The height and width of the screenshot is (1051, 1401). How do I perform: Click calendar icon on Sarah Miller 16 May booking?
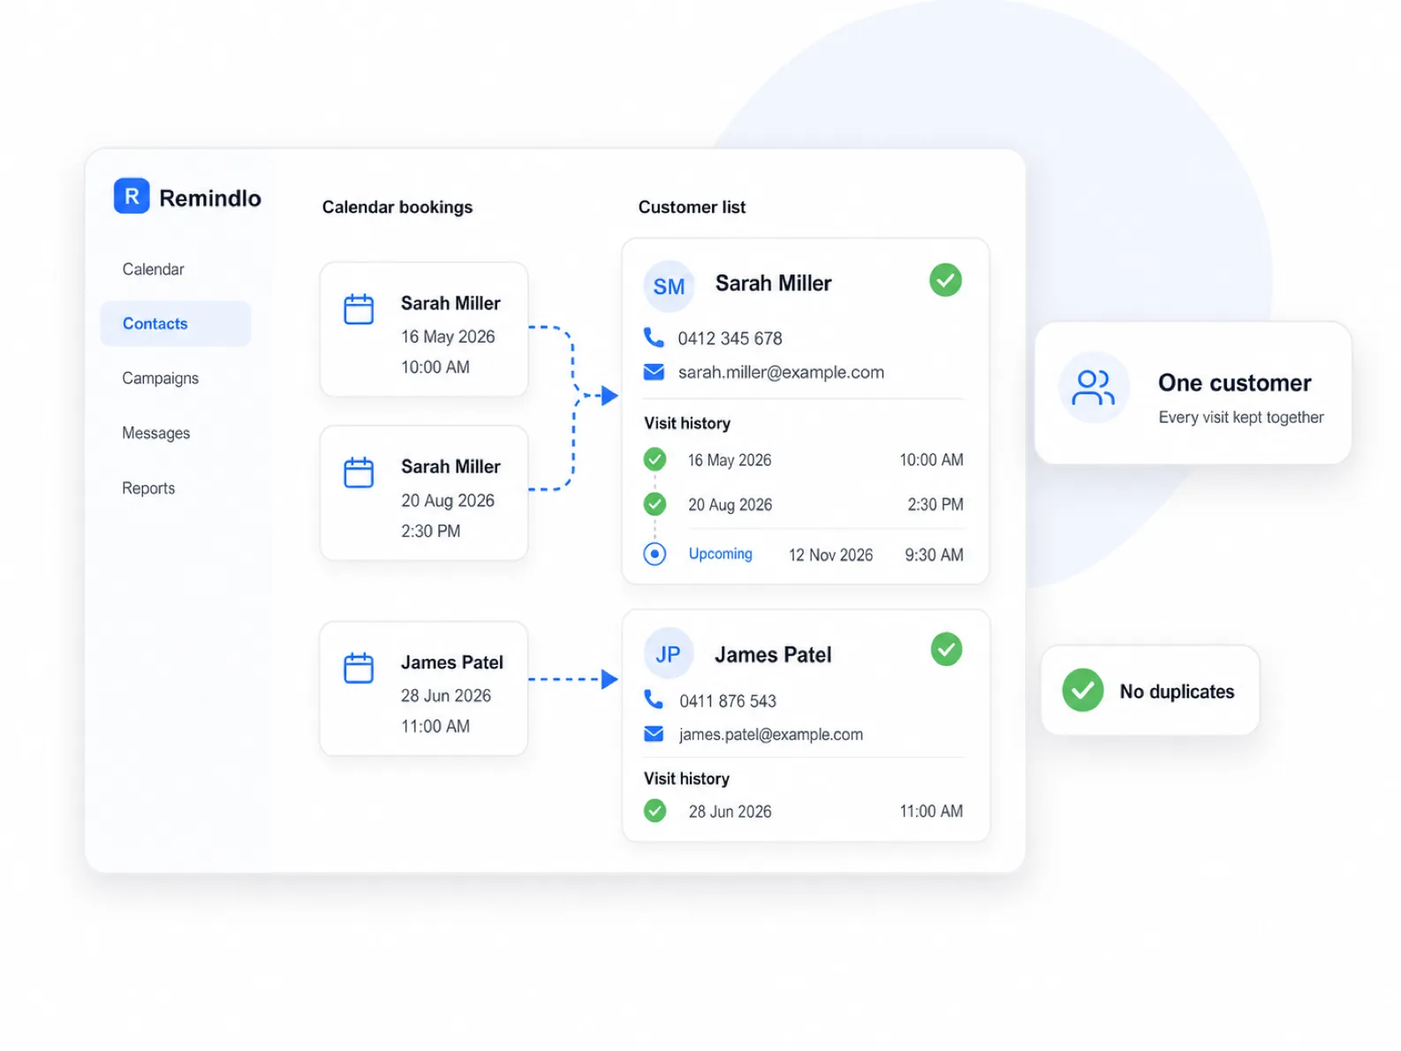pos(359,309)
